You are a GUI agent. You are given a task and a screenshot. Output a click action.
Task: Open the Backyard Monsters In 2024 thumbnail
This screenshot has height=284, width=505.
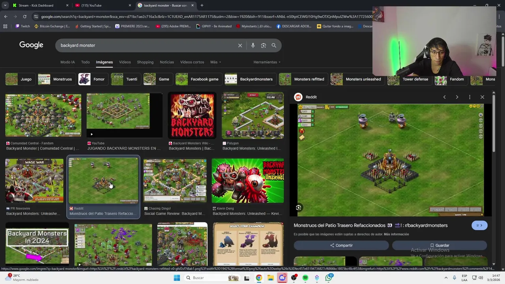[x=37, y=244]
